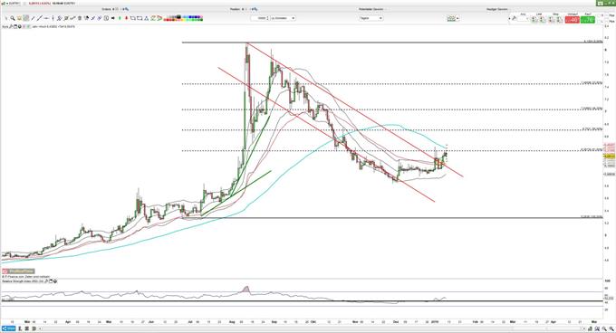The height and width of the screenshot is (333, 616).
Task: Click the red sell price button
Action: pos(572,20)
